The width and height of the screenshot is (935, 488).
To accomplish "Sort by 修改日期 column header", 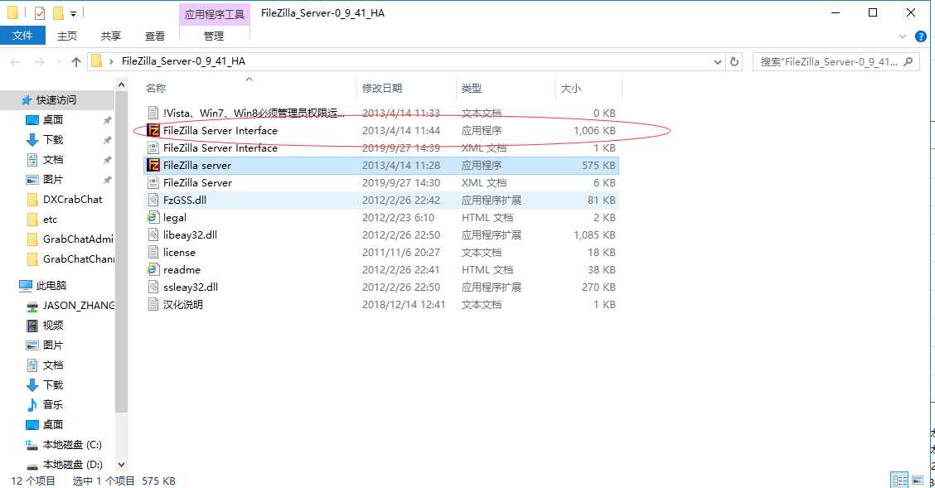I will click(382, 88).
